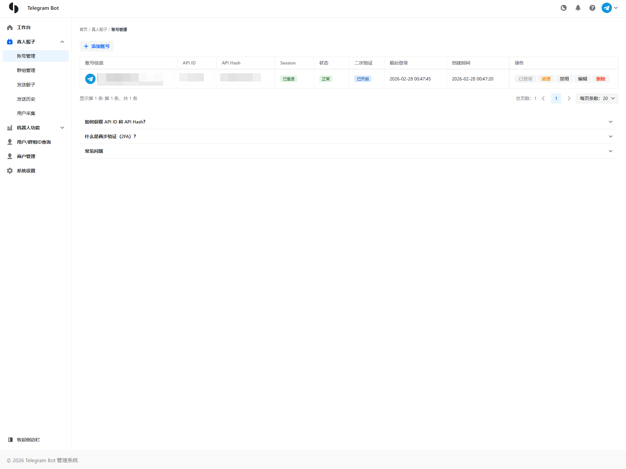This screenshot has width=626, height=469.
Task: Expand the 机器人功能 menu group
Action: 62,128
